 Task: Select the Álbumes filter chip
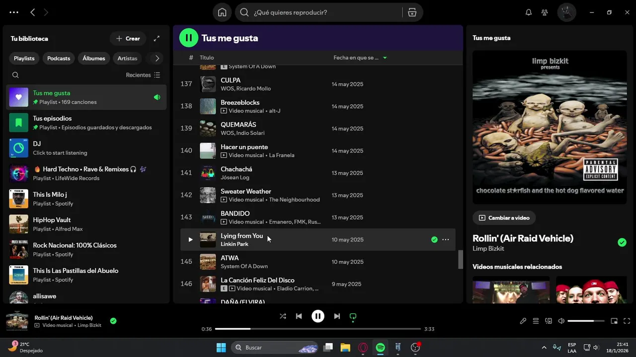[x=94, y=58]
